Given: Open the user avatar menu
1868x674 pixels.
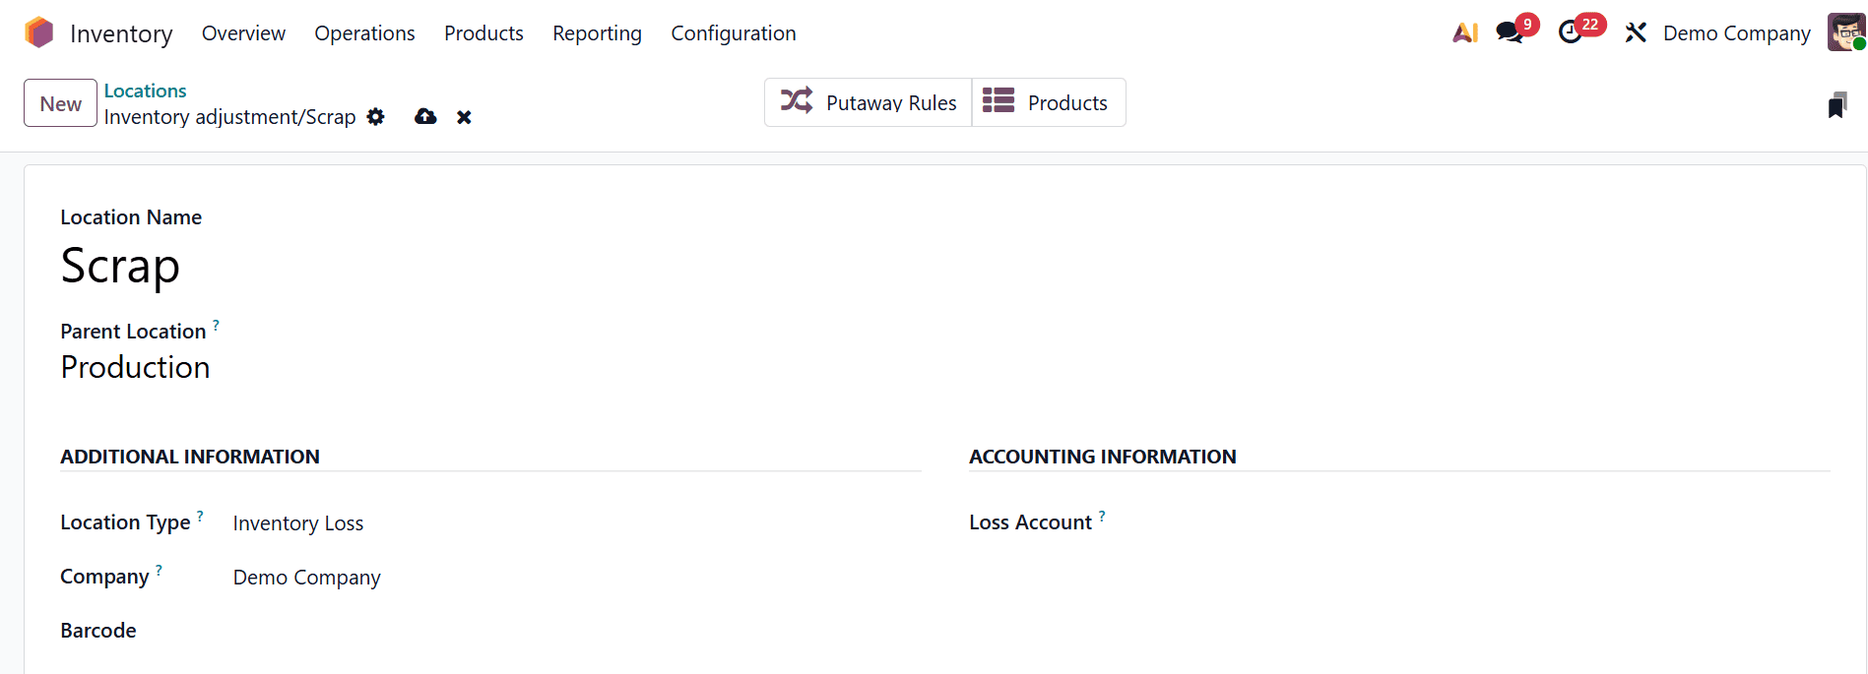Looking at the screenshot, I should point(1844,31).
